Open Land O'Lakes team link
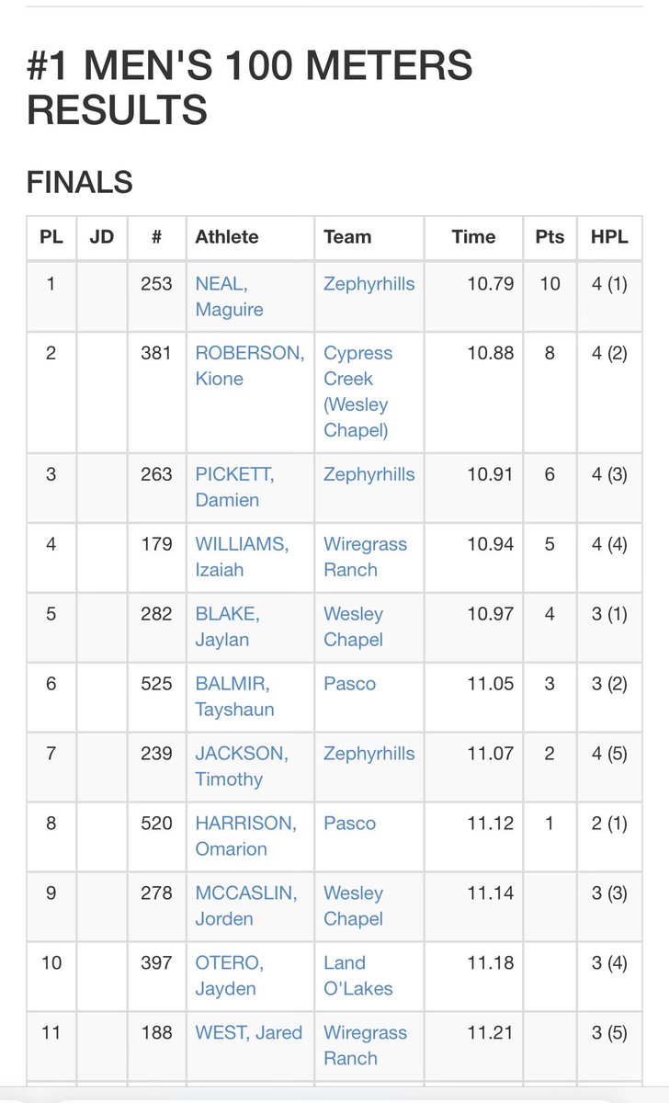Screen dimensions: 669x1103 click(x=358, y=976)
